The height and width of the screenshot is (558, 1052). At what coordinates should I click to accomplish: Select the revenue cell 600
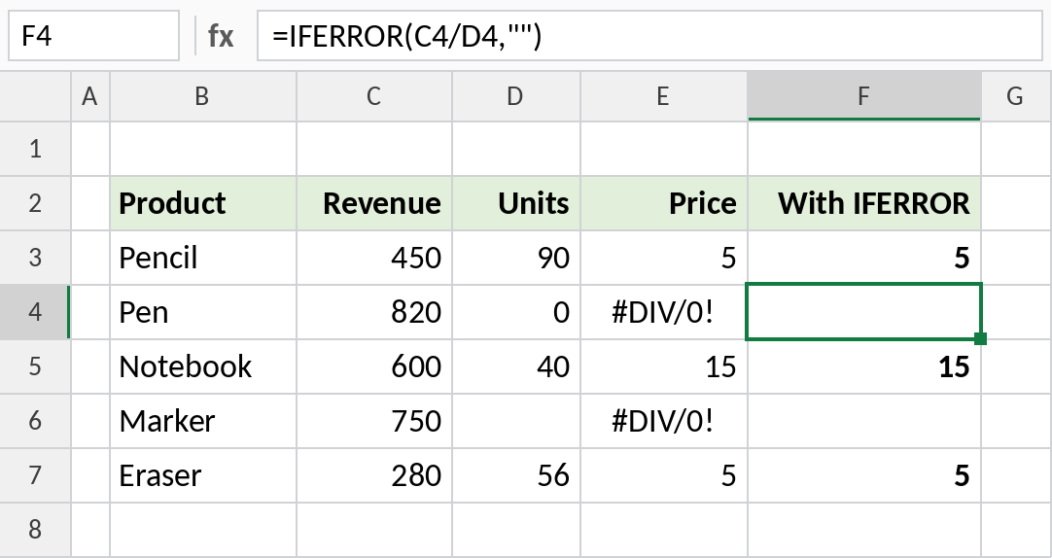click(x=373, y=366)
